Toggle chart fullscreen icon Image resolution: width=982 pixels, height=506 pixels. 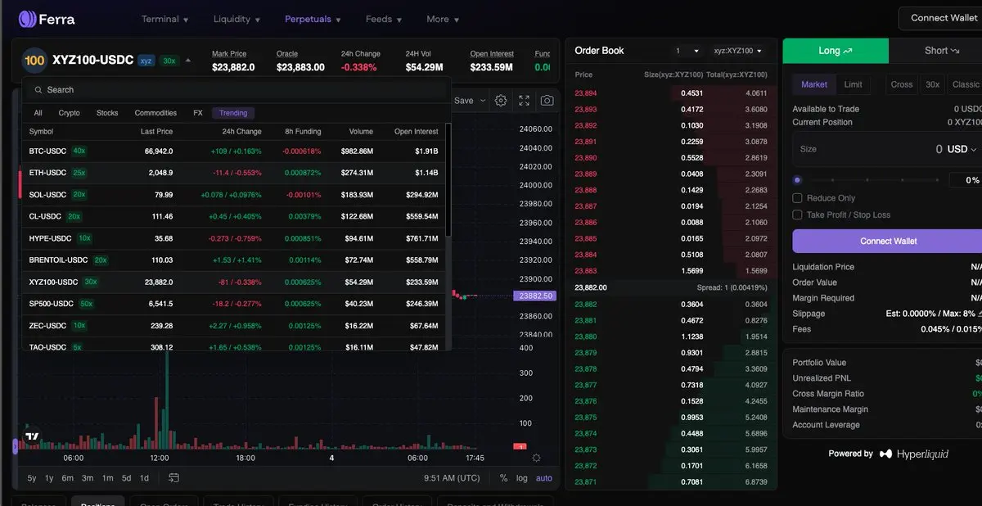(x=524, y=101)
